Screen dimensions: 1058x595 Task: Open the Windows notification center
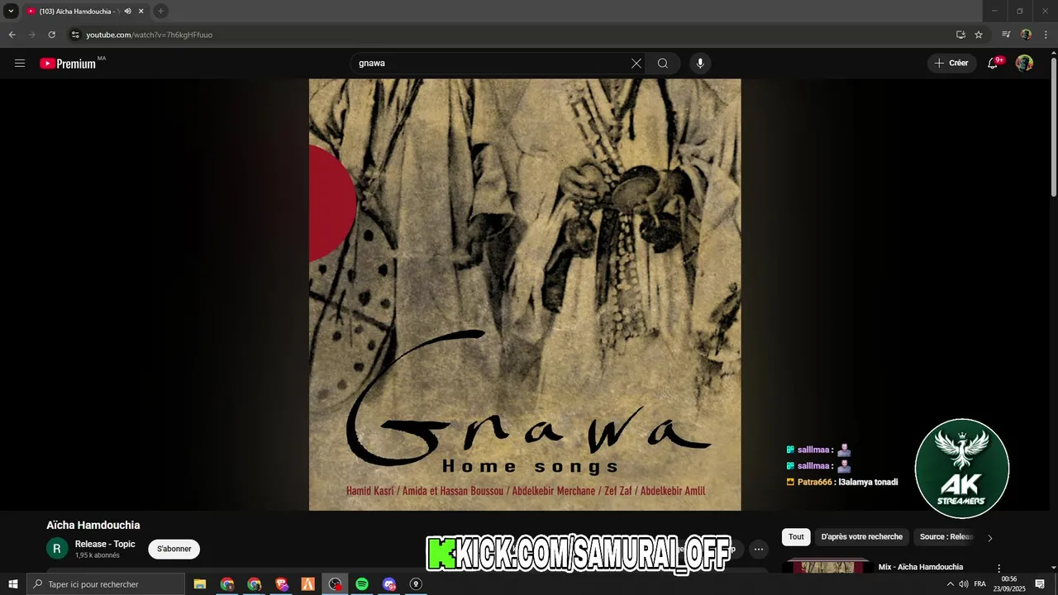(1040, 584)
